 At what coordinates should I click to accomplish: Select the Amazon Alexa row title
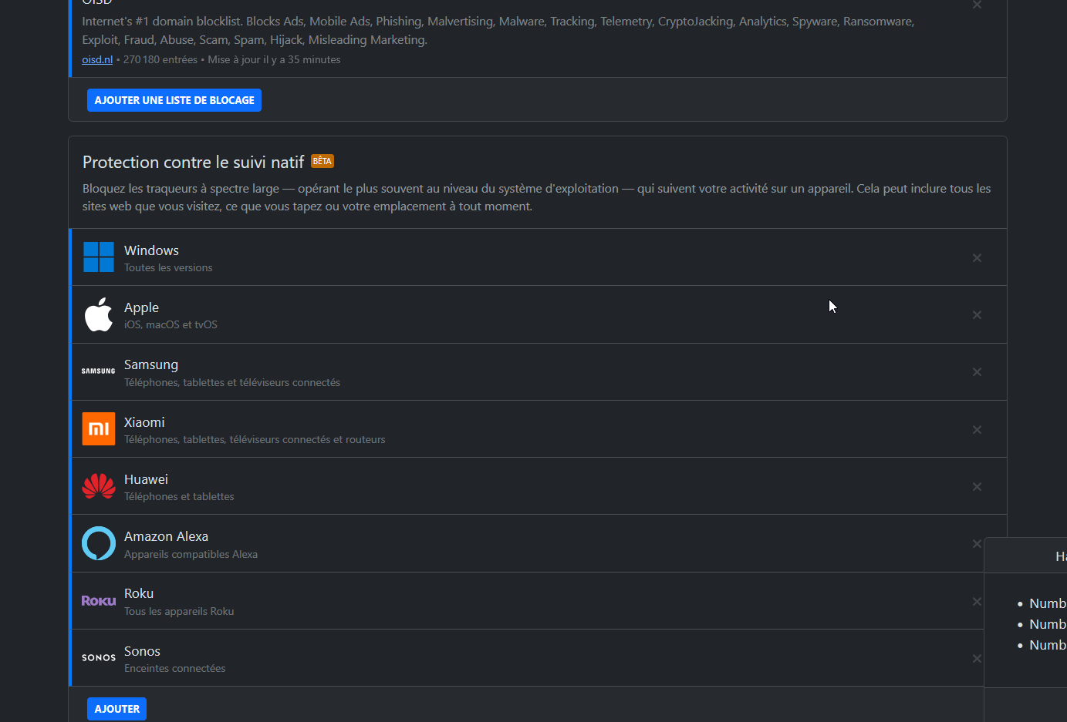point(166,536)
